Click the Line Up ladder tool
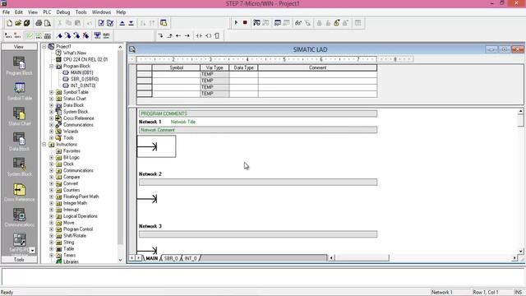Viewport: 526px width, 296px height. [x=169, y=35]
